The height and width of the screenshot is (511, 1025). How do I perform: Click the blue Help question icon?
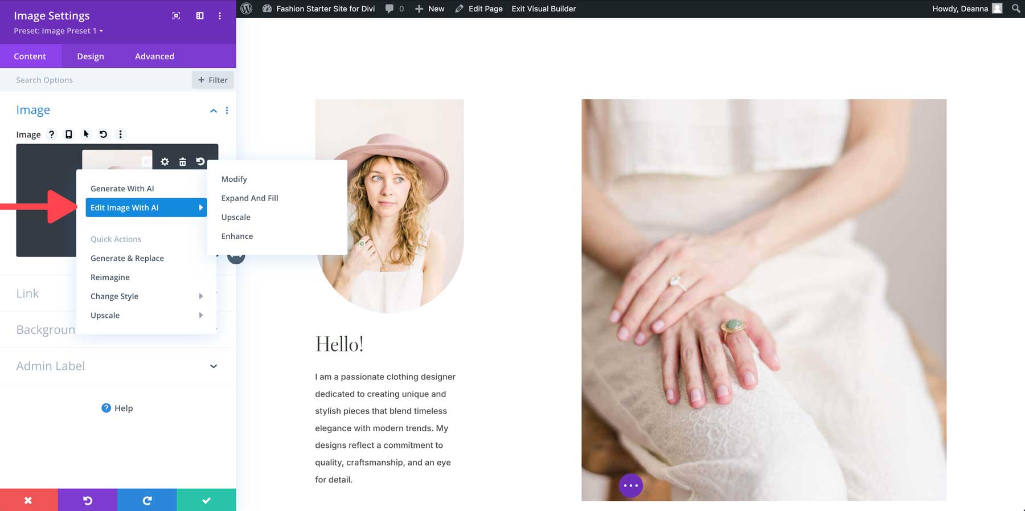pyautogui.click(x=106, y=408)
